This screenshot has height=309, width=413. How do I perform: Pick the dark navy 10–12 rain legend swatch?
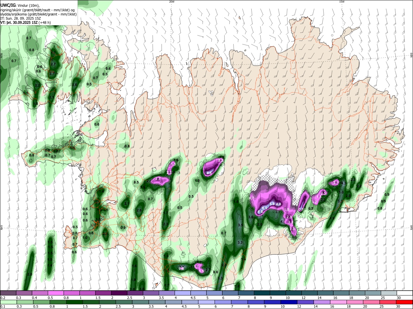[288, 302]
